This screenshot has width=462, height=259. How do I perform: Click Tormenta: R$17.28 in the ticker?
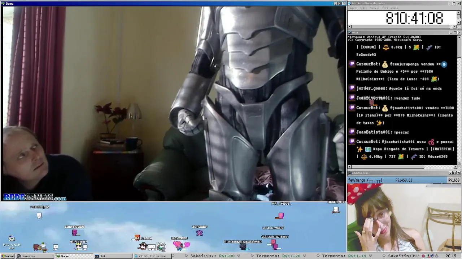pos(278,256)
